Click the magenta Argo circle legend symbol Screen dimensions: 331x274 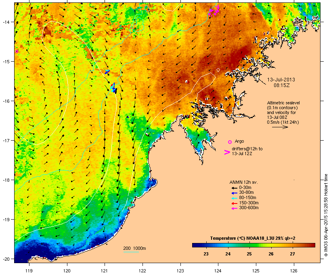tap(230, 142)
